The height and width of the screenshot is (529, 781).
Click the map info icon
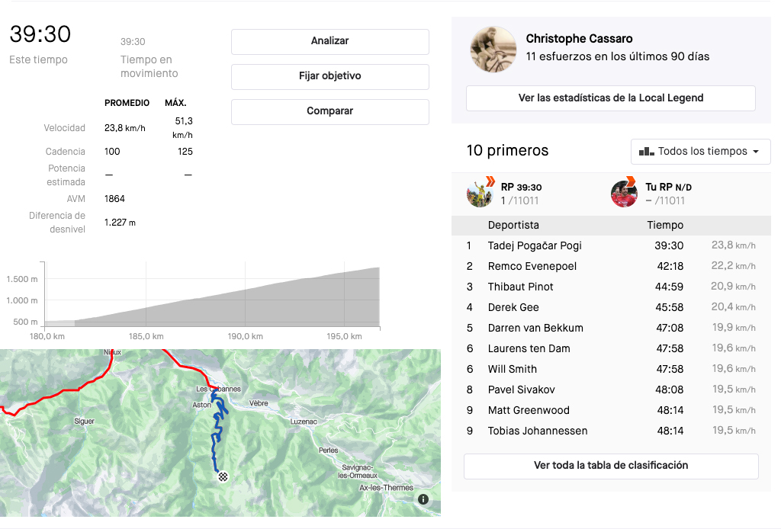tap(423, 499)
